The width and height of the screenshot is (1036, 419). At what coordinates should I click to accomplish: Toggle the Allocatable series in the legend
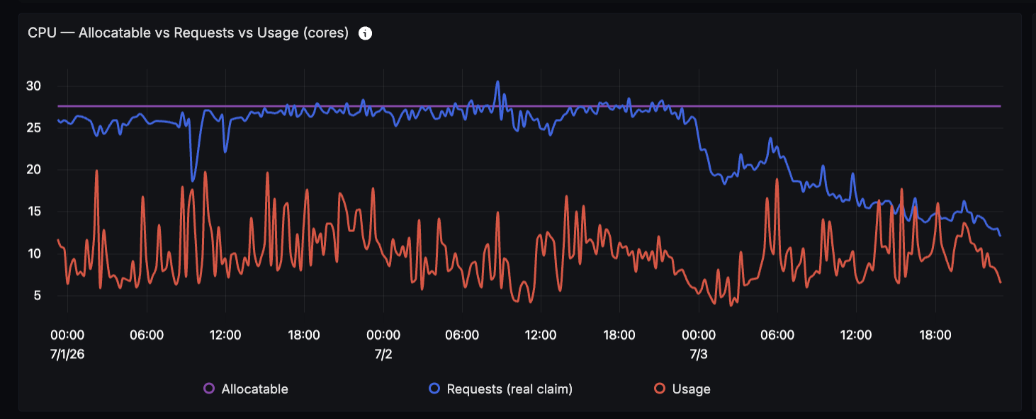pos(246,389)
